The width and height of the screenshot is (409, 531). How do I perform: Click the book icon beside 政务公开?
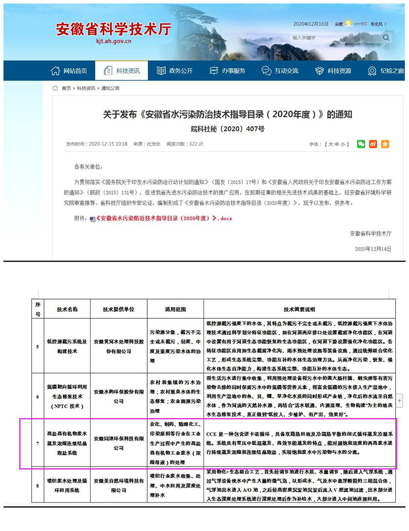[x=161, y=71]
